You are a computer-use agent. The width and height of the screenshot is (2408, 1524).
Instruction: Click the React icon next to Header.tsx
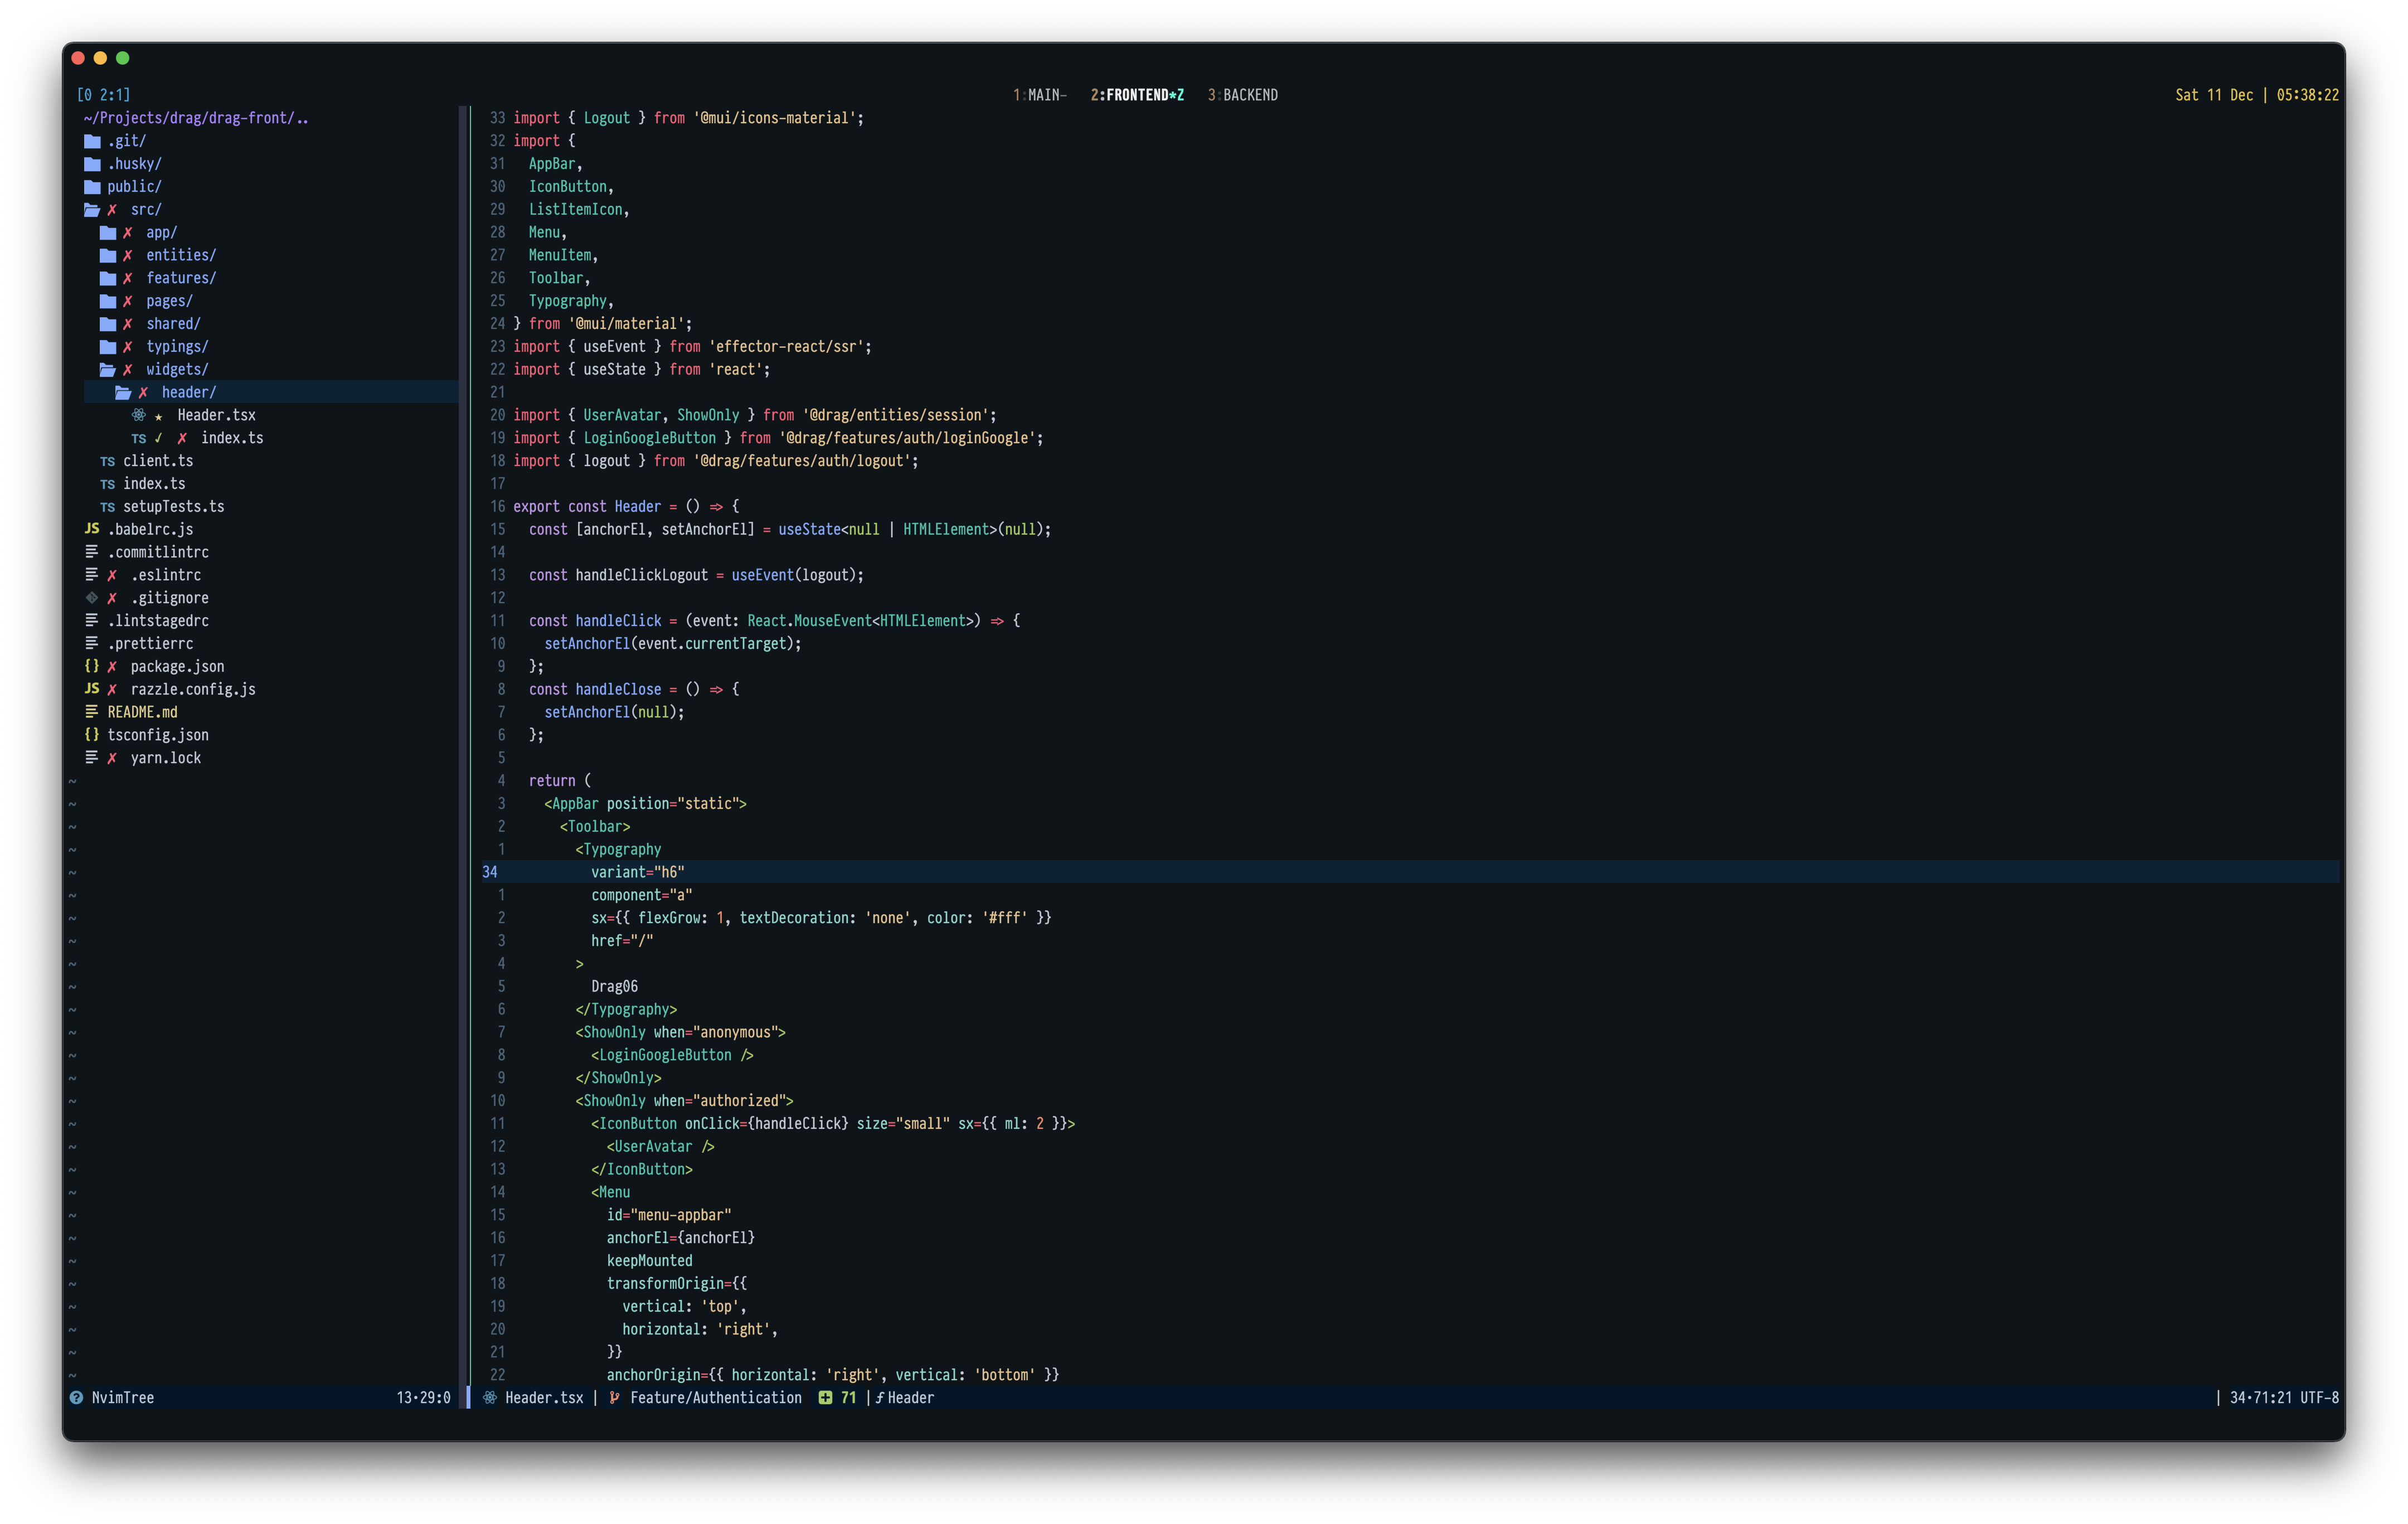pyautogui.click(x=139, y=415)
